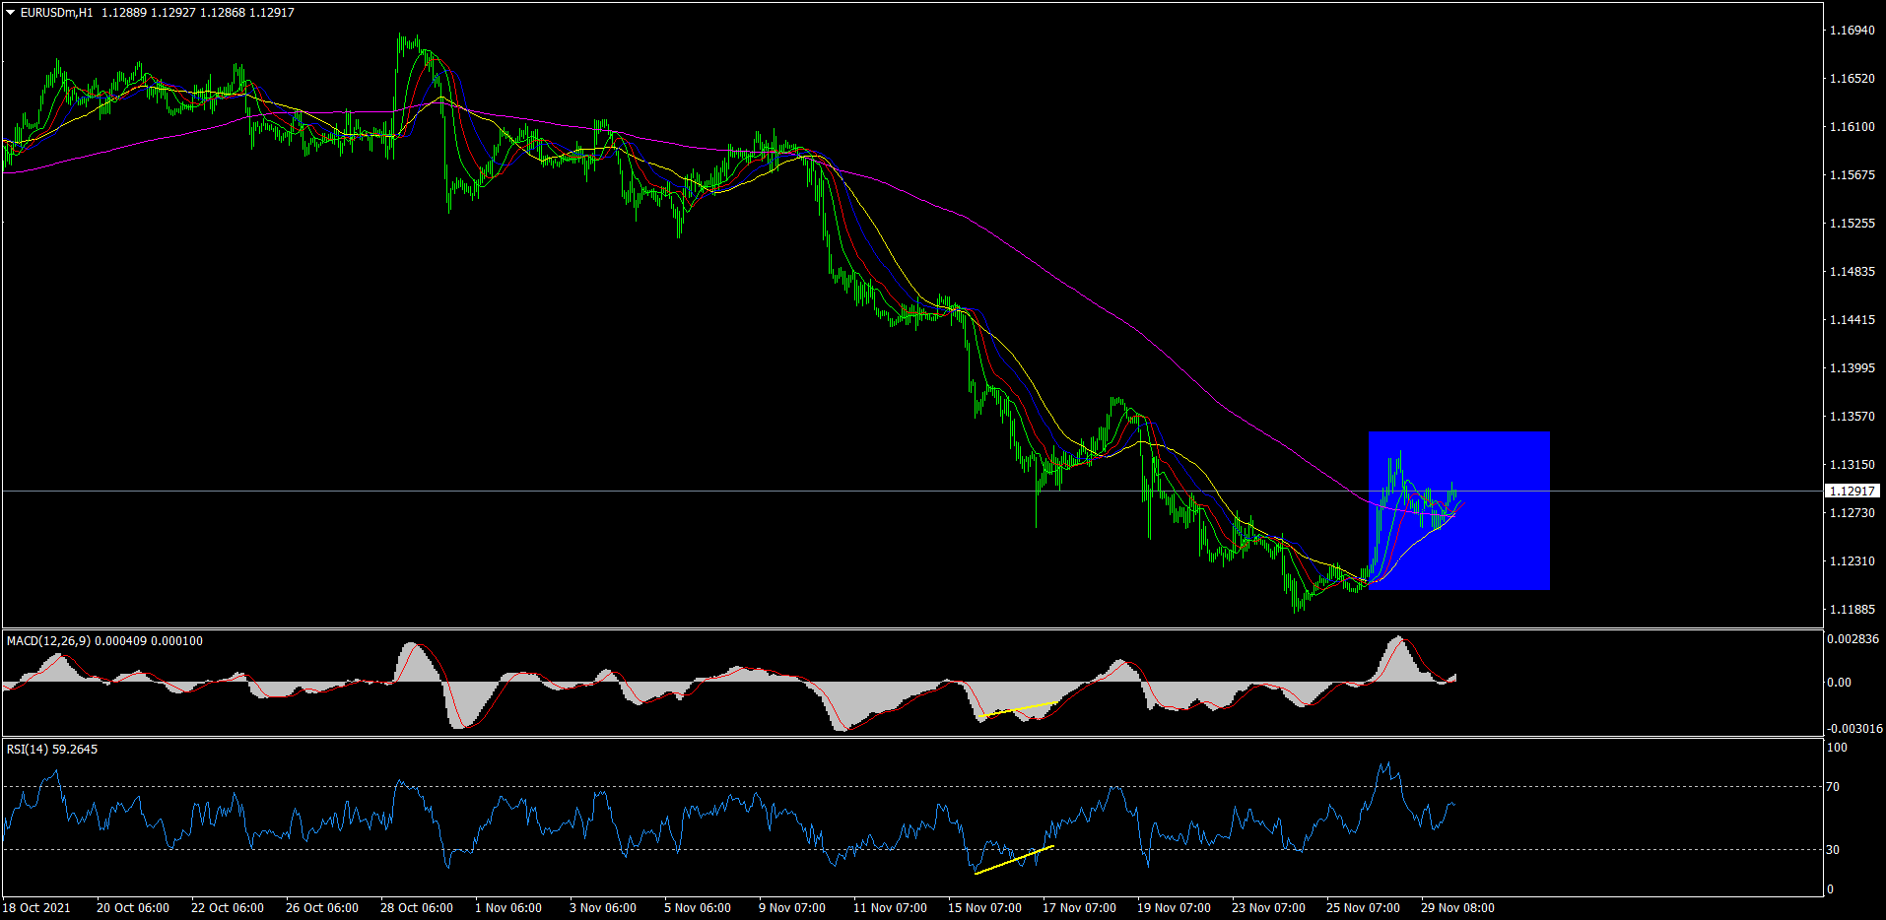This screenshot has width=1886, height=920.
Task: Select the blue rectangle object on the chart
Action: pyautogui.click(x=1459, y=510)
